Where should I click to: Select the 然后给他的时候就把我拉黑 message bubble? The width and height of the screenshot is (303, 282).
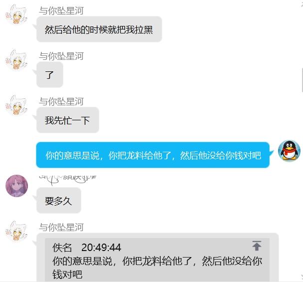99,29
